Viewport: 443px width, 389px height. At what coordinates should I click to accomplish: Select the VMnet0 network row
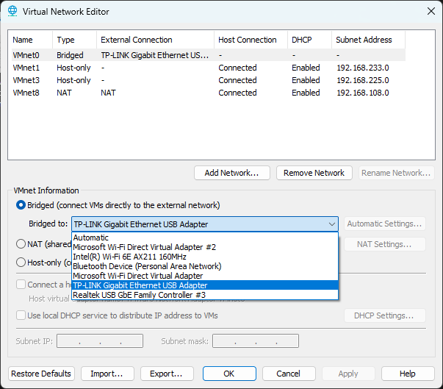point(209,55)
